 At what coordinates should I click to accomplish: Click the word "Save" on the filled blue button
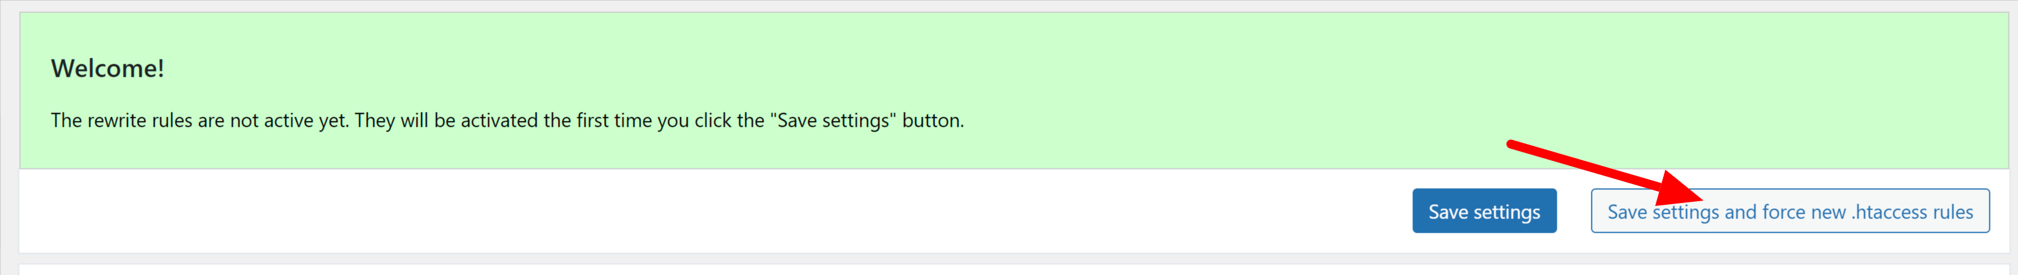coord(1448,212)
